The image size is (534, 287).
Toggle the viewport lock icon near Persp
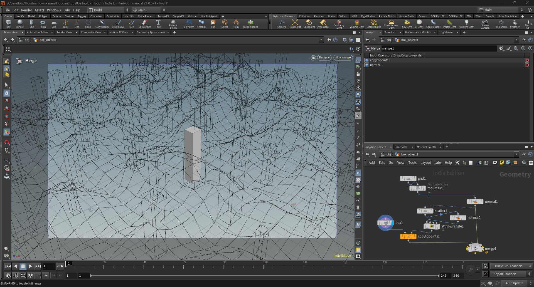tap(313, 58)
